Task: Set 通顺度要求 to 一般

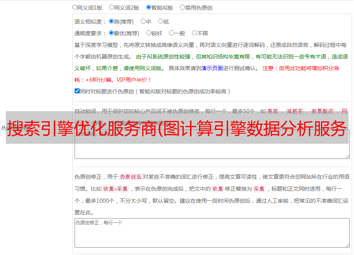Action: (172, 33)
